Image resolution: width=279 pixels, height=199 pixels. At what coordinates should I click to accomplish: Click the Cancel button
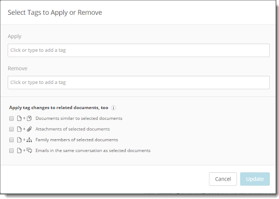[223, 179]
